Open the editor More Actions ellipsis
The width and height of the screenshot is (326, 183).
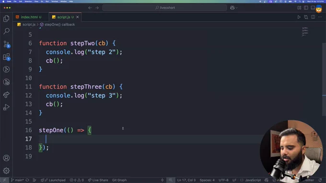tap(320, 17)
